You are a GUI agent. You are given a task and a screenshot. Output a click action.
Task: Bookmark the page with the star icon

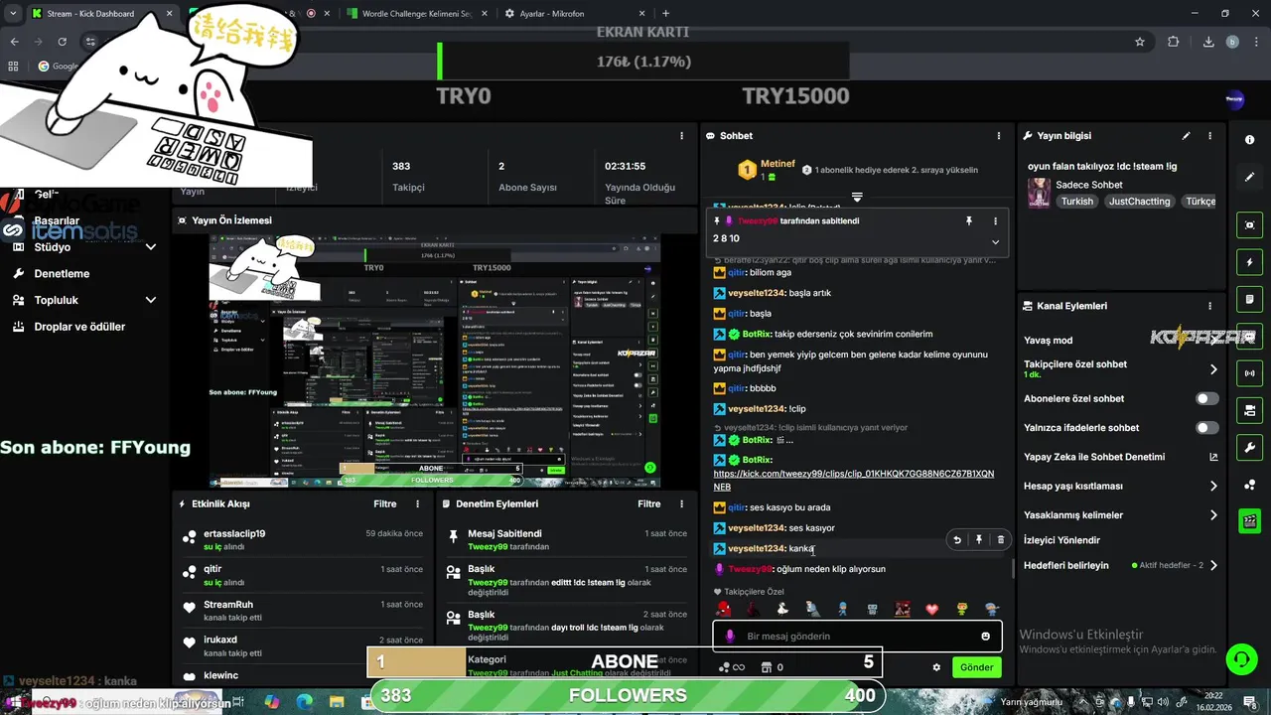pyautogui.click(x=1140, y=42)
